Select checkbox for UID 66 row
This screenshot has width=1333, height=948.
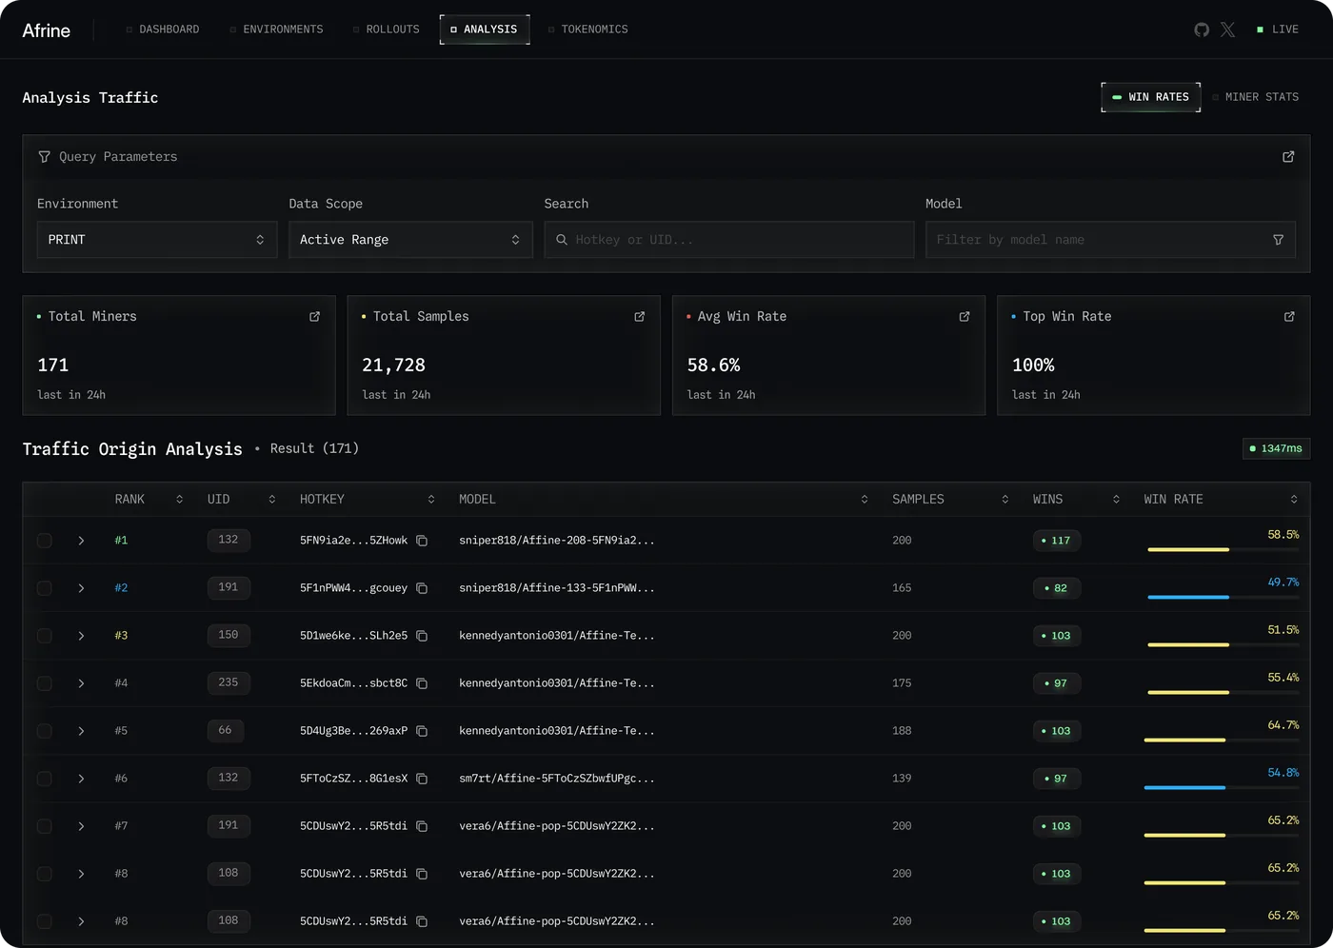[45, 731]
